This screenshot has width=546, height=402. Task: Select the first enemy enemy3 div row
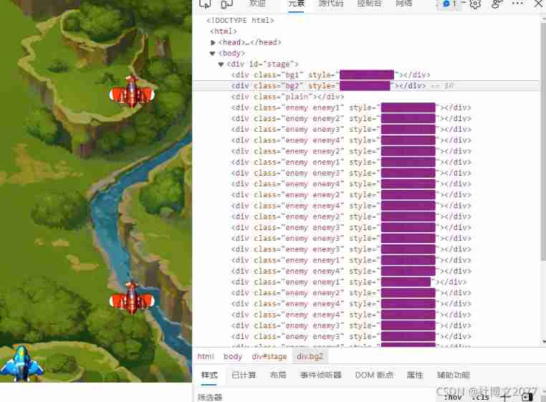click(351, 129)
